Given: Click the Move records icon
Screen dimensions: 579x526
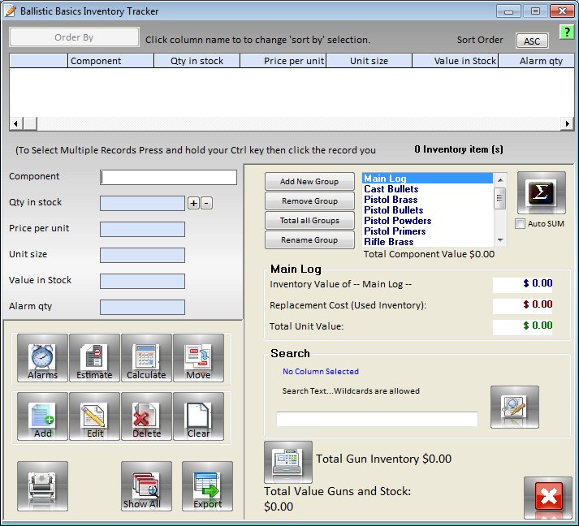Looking at the screenshot, I should click(198, 358).
